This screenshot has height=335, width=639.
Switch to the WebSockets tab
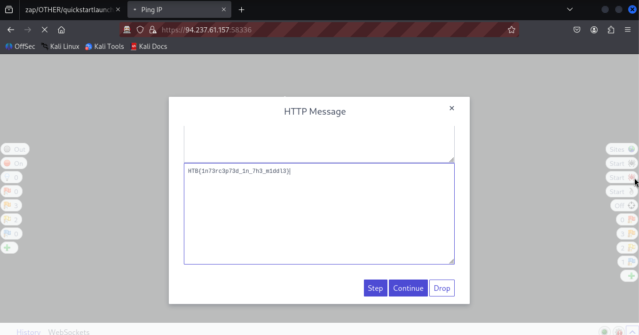[69, 331]
